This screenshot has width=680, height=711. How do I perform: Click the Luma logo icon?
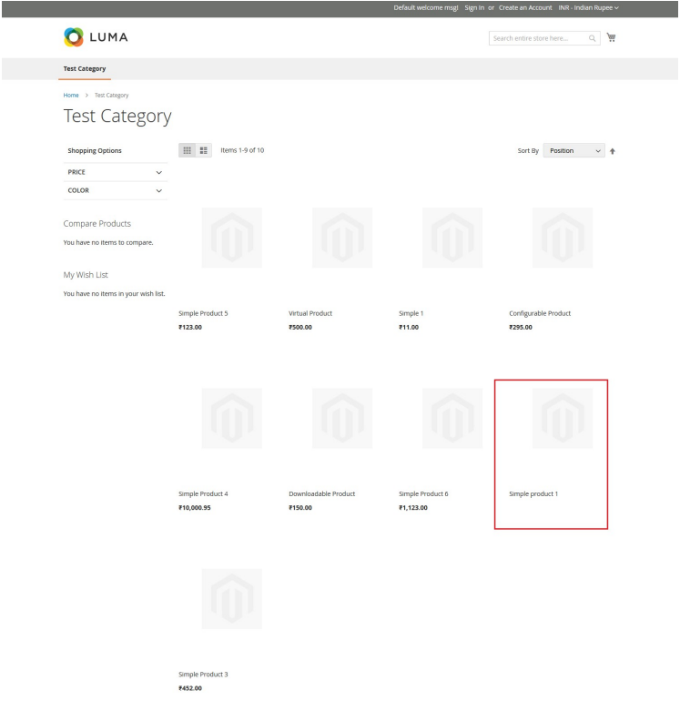[x=73, y=36]
